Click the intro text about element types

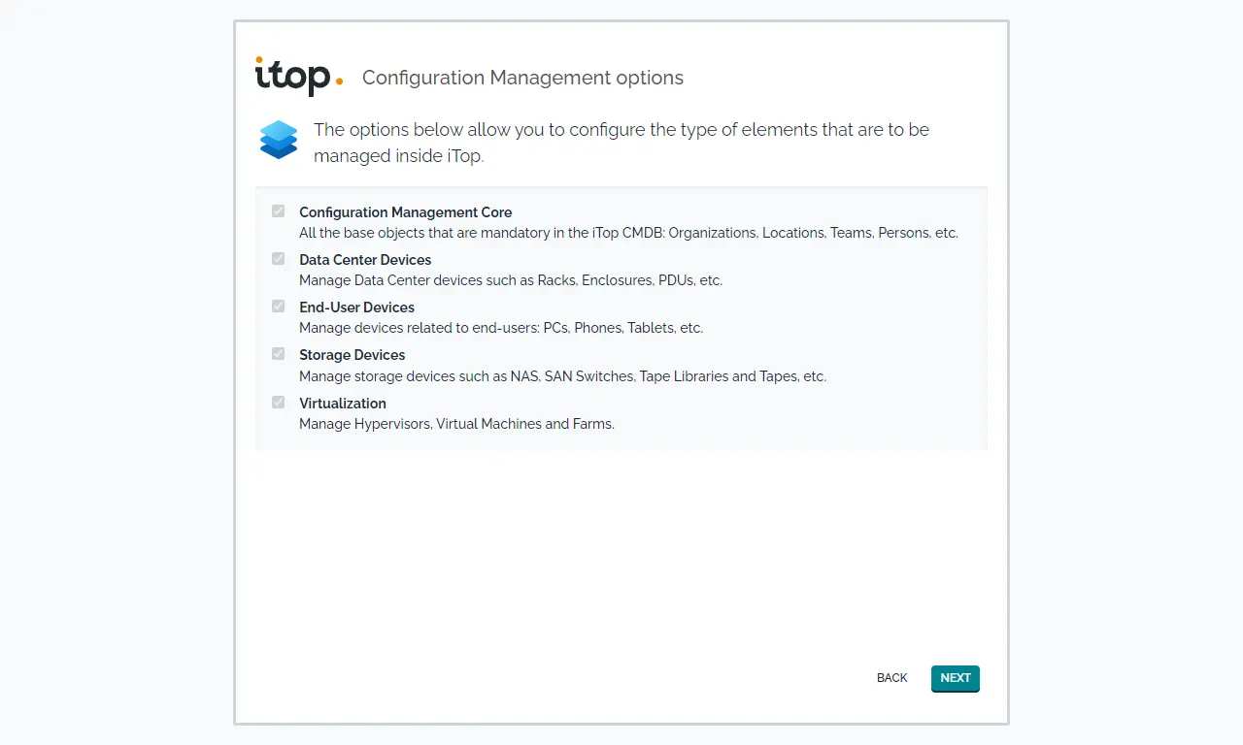click(x=621, y=143)
